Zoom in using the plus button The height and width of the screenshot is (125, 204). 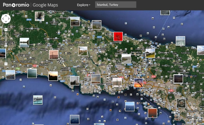point(6,29)
